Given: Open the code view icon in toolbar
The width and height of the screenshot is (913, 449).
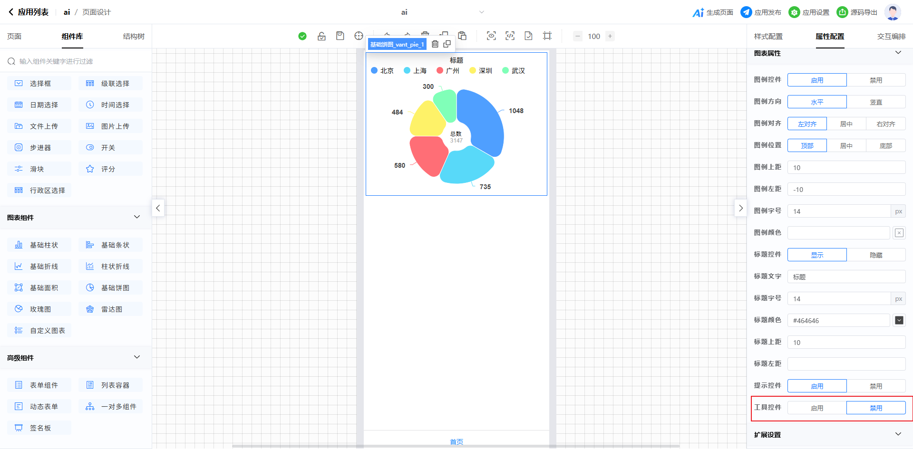Looking at the screenshot, I should (510, 36).
